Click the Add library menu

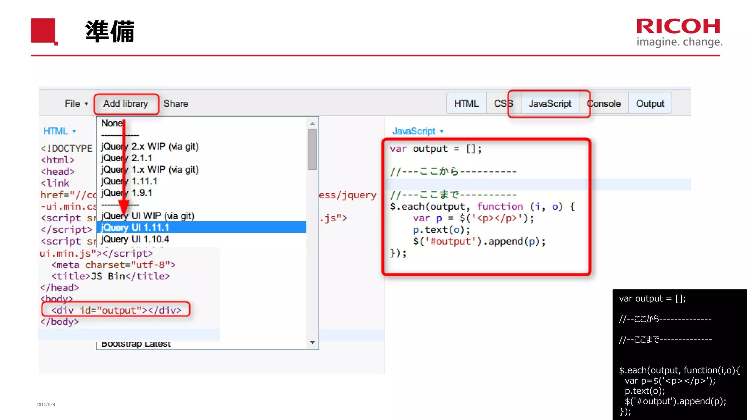(x=126, y=104)
